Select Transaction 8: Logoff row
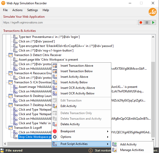159x153 pixels. coord(28,128)
